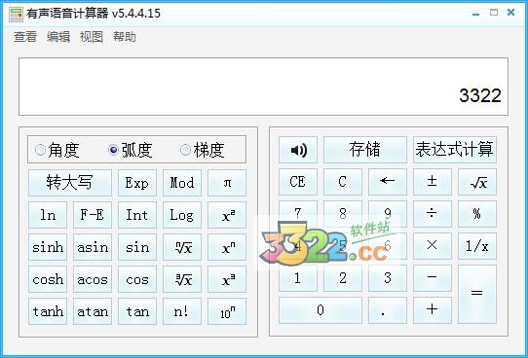Compute the reciprocal 1/x

pyautogui.click(x=476, y=246)
